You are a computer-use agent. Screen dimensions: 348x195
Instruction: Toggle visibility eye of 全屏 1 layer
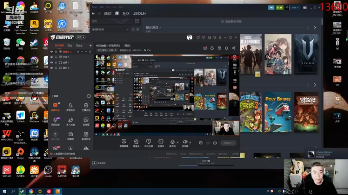click(51, 62)
